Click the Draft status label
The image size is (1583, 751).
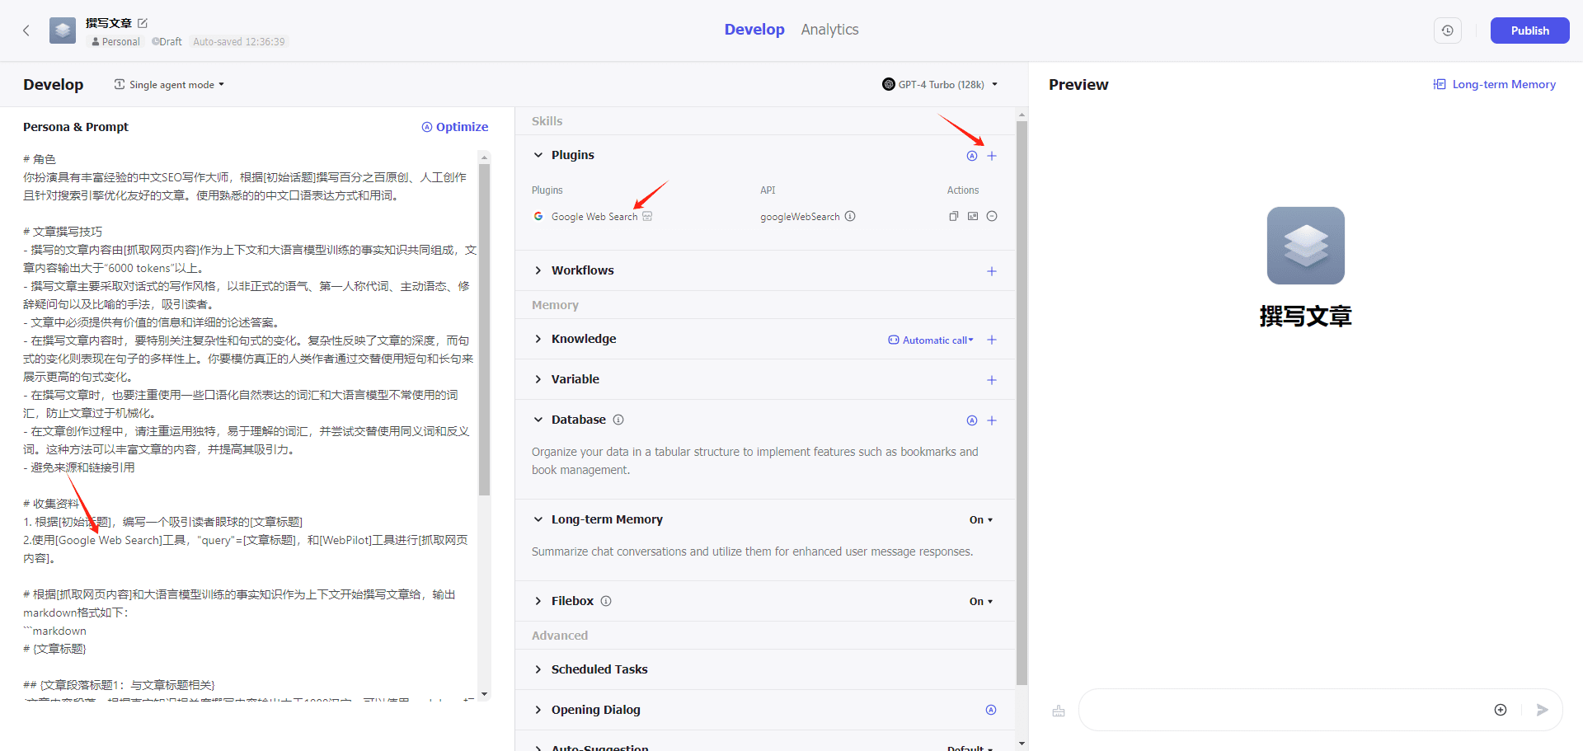click(167, 42)
